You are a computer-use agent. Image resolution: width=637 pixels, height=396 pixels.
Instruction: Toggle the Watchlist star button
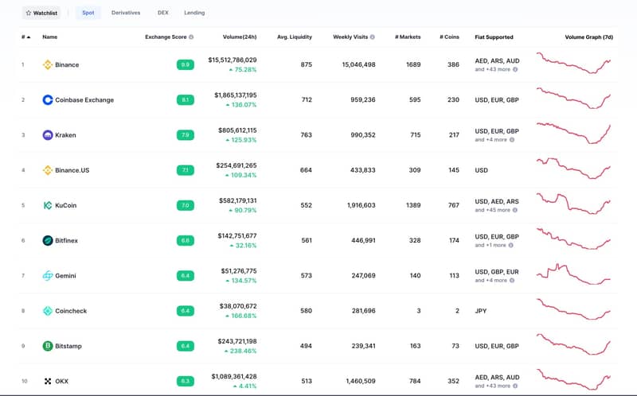40,13
